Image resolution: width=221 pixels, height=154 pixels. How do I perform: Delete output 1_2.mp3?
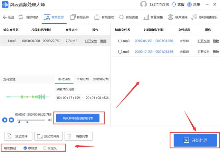[216, 52]
